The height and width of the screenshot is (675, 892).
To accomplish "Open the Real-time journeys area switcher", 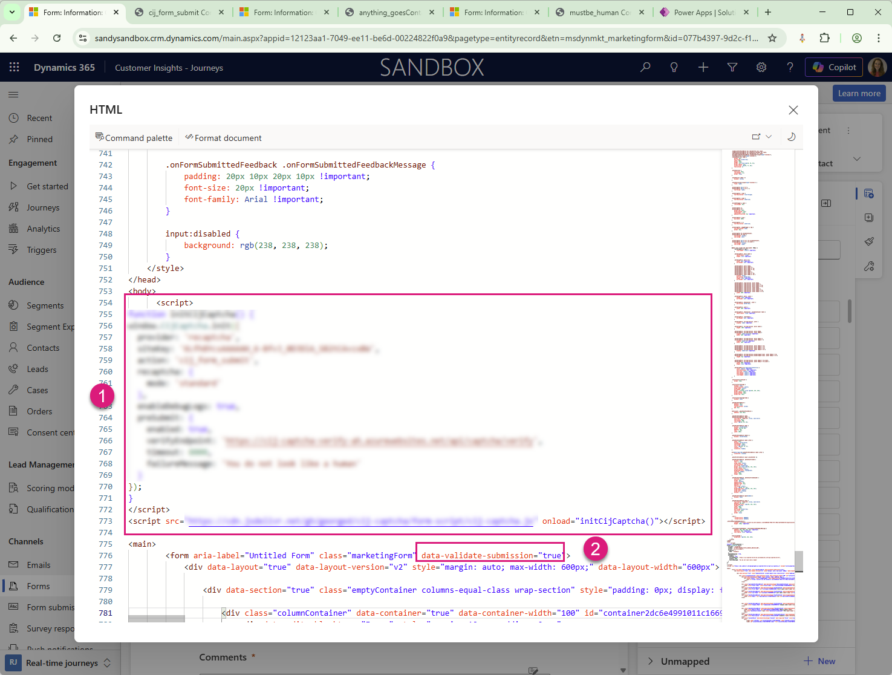I will pyautogui.click(x=59, y=663).
